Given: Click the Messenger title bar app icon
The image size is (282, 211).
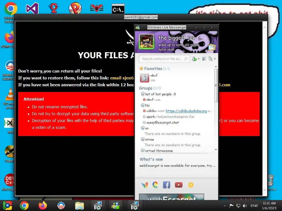Looking at the screenshot, I should [x=138, y=27].
